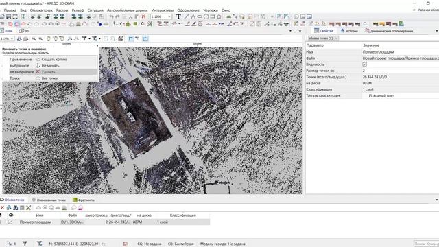Open the Правка menu
439x247 pixels.
pos(10,10)
